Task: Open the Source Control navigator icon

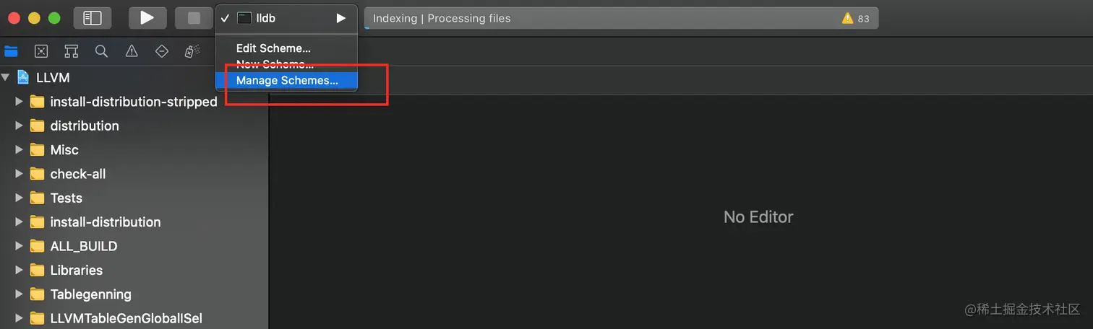Action: click(41, 51)
